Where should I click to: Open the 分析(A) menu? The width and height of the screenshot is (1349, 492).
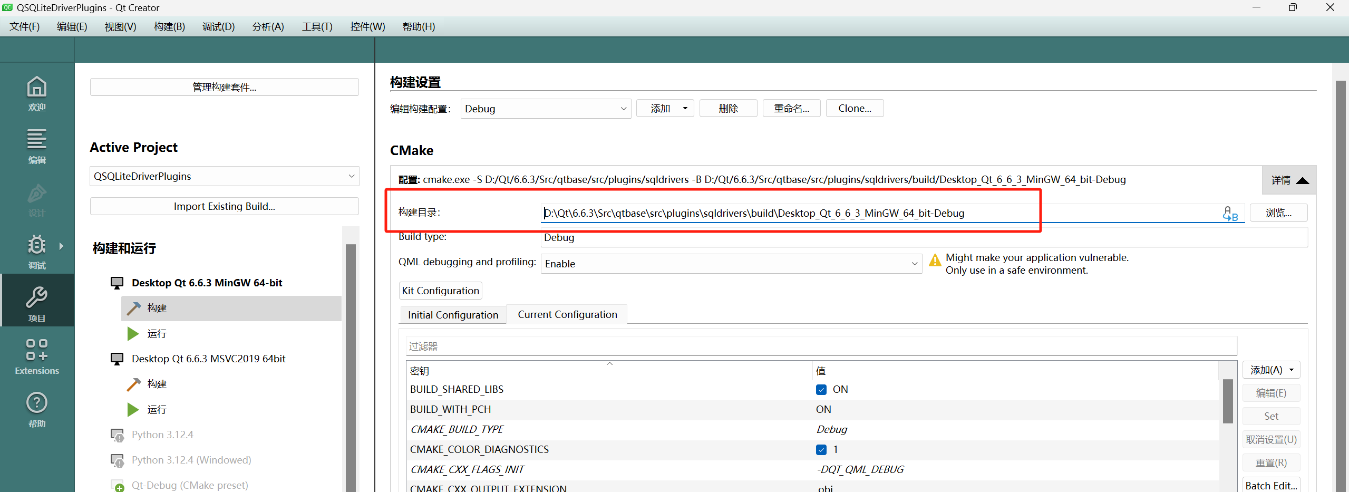pyautogui.click(x=268, y=26)
